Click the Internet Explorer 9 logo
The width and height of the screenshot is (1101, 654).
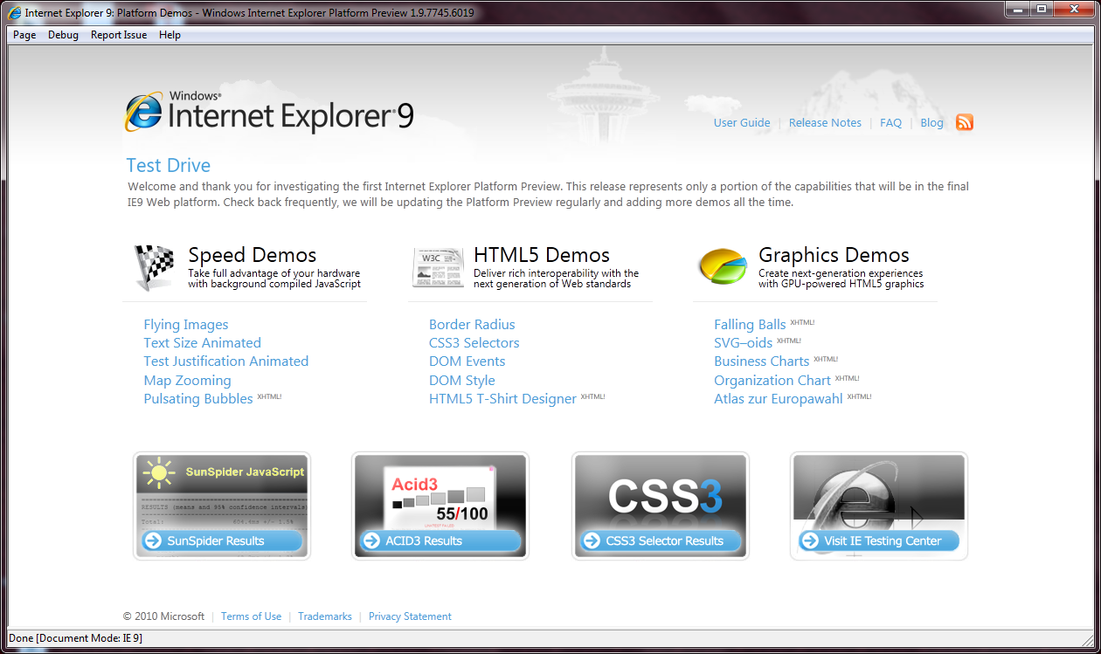pos(269,112)
